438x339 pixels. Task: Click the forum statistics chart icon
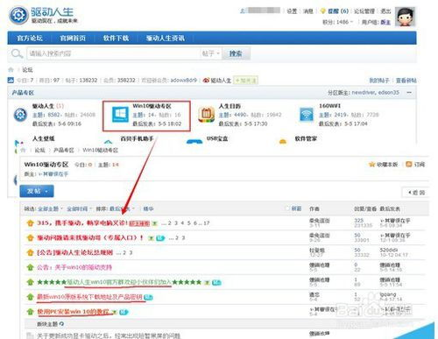tap(11, 80)
